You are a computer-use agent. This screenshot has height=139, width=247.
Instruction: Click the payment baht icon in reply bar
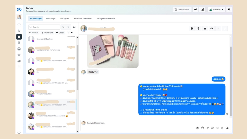coord(222,128)
